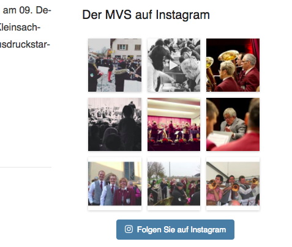Image resolution: width=292 pixels, height=247 pixels.
Task: Open the stage concert photo with pink curtain
Action: (x=174, y=124)
